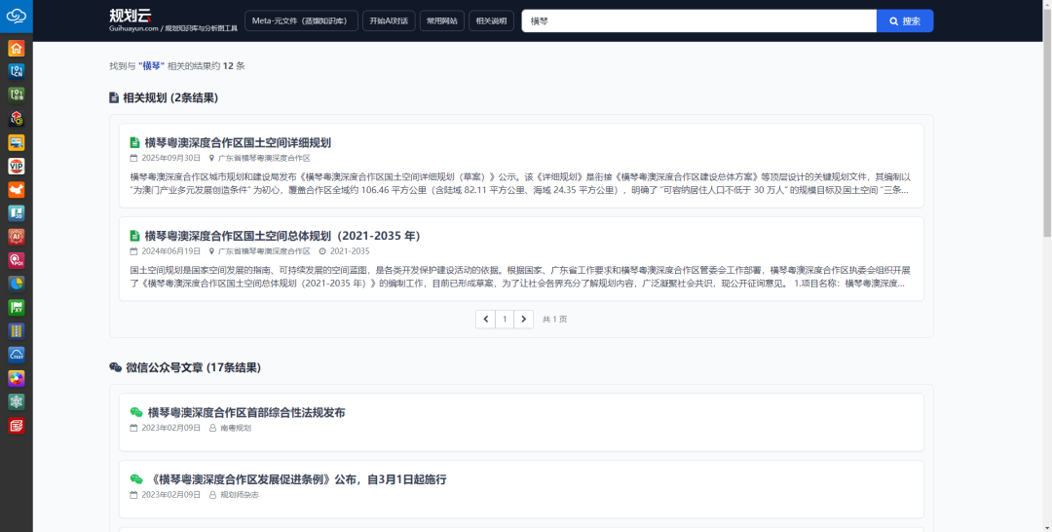Click the search box containing 横琴
This screenshot has height=532, width=1052.
click(698, 20)
